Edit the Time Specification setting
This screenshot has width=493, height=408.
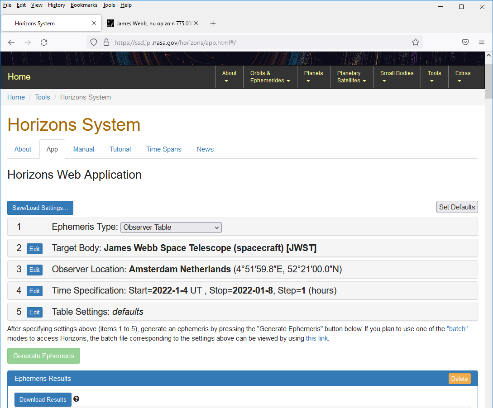[x=34, y=291]
